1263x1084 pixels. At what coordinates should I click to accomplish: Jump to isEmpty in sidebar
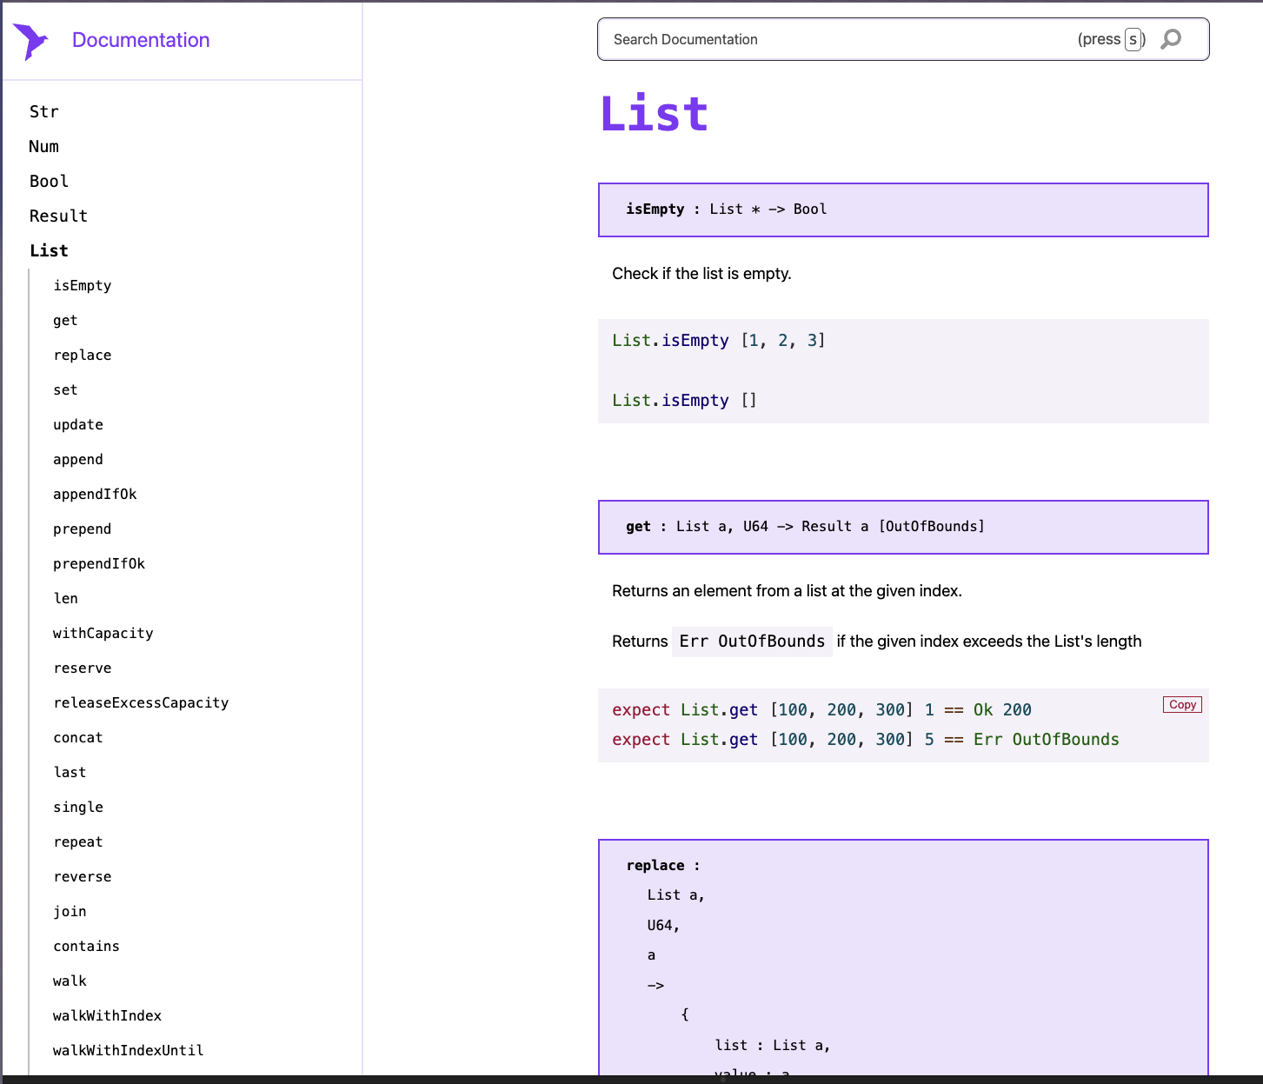pyautogui.click(x=83, y=285)
